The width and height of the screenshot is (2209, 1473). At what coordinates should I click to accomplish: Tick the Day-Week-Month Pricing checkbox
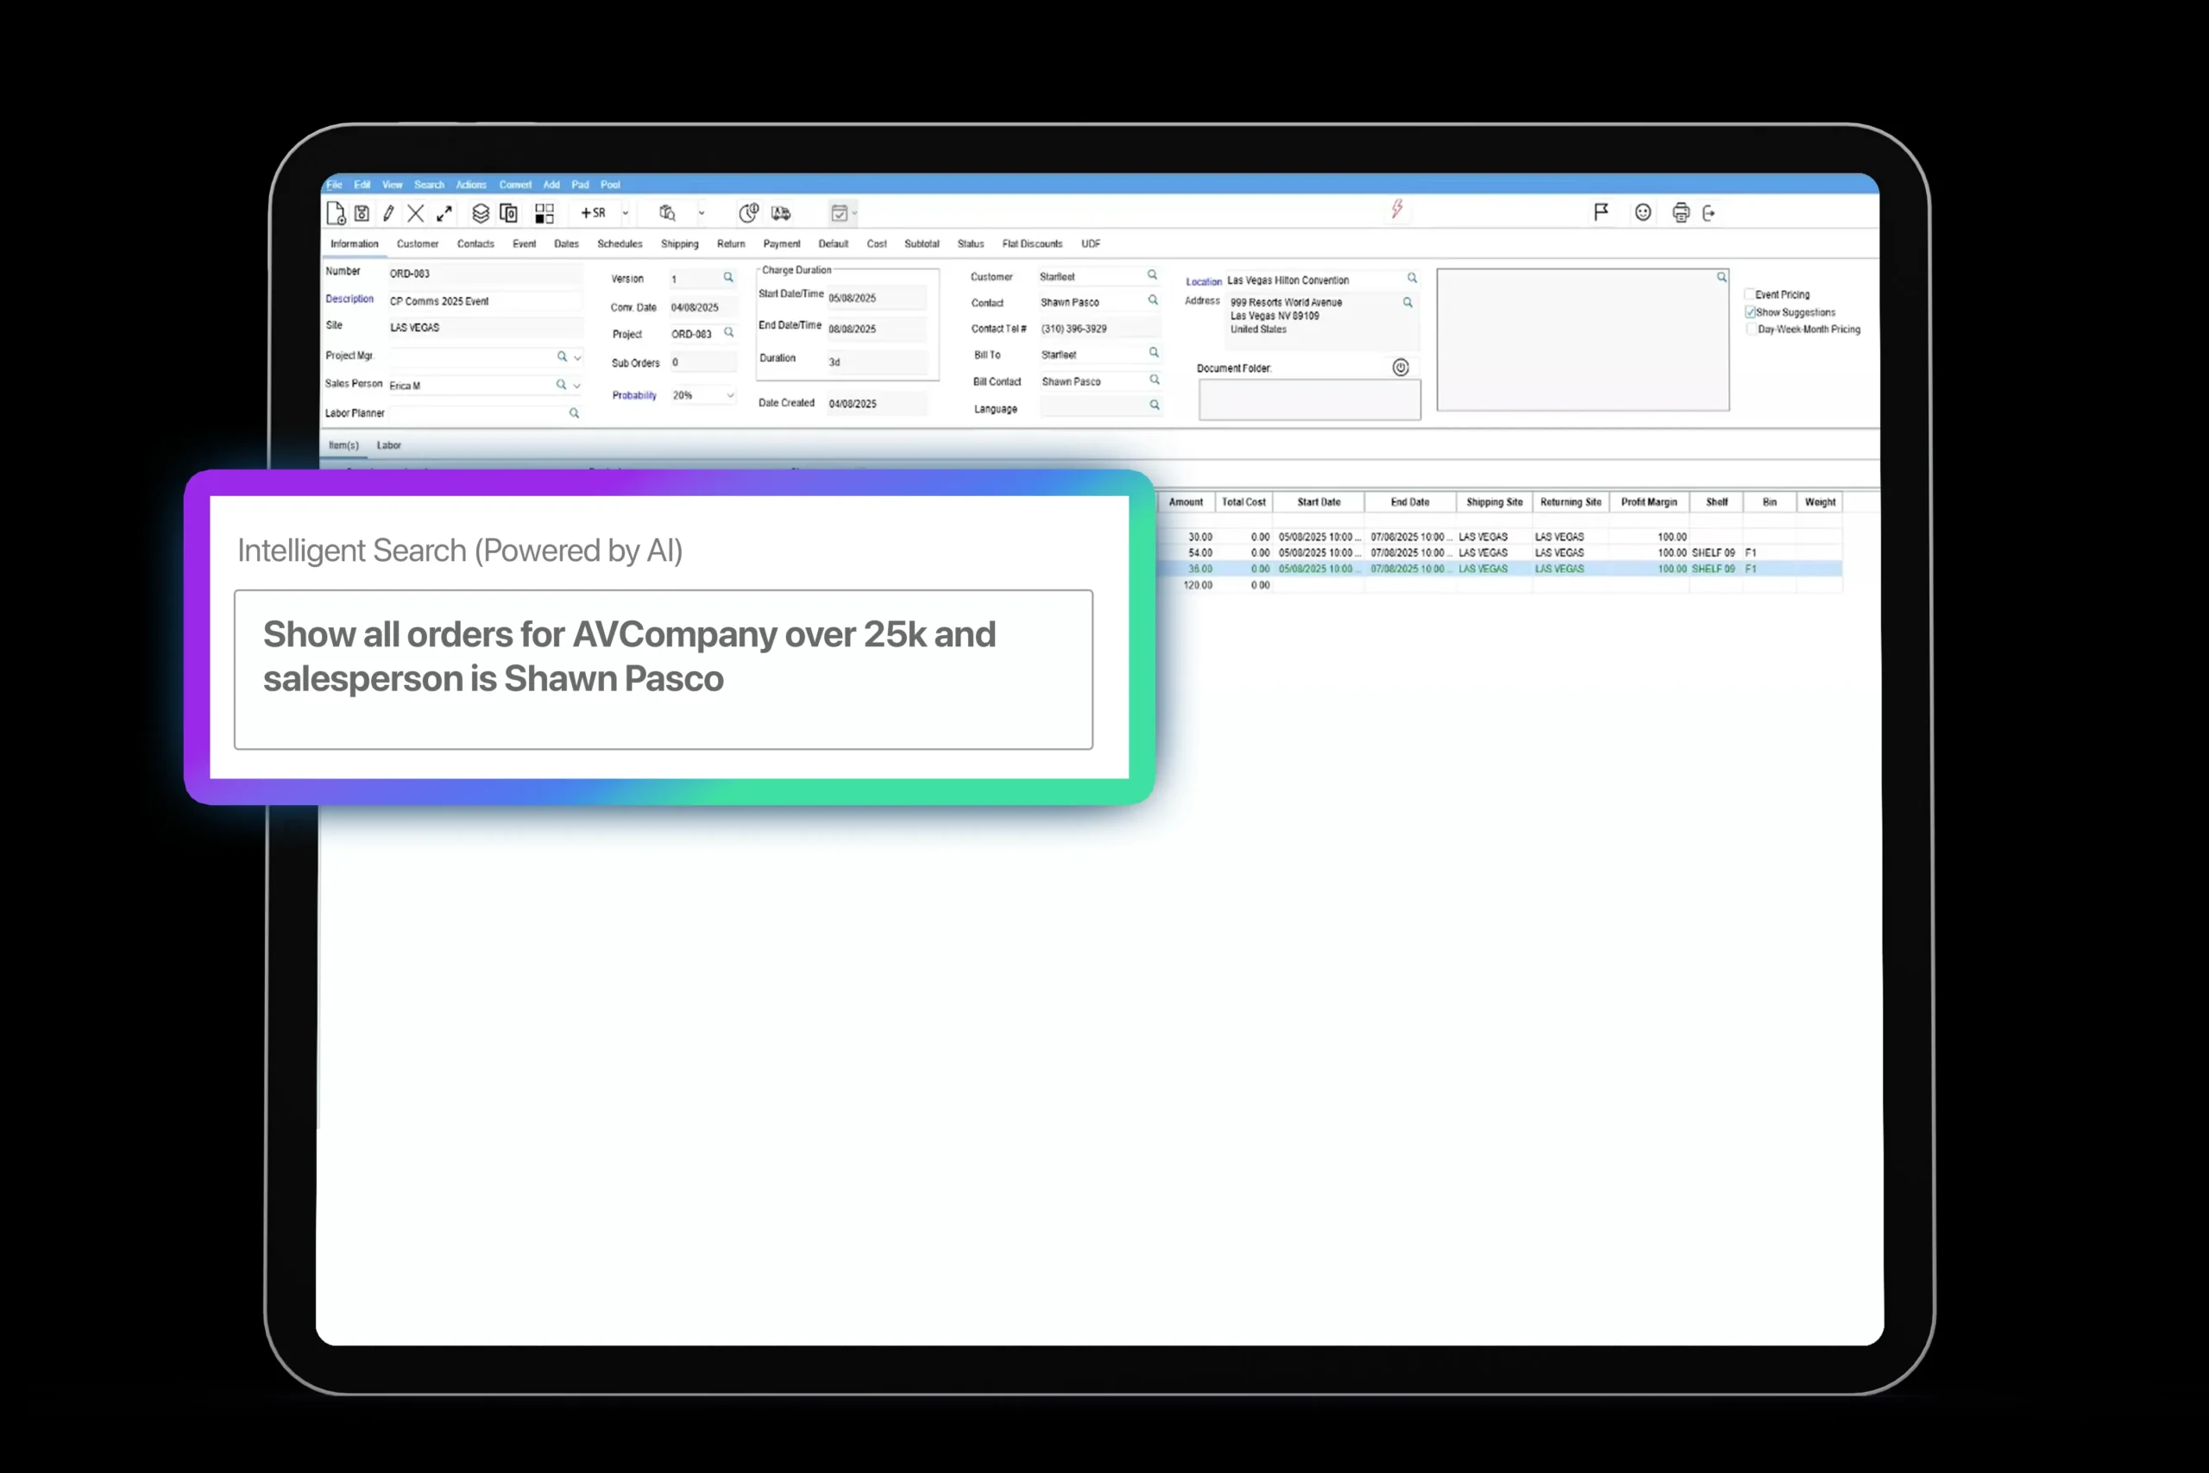pos(1750,329)
